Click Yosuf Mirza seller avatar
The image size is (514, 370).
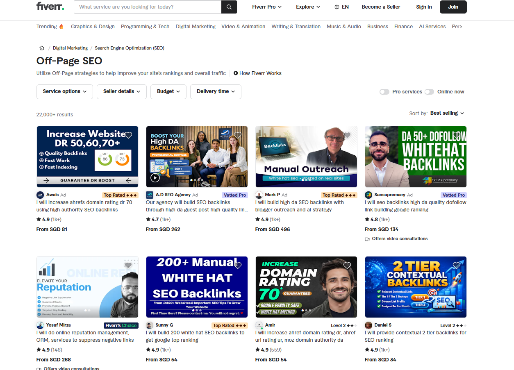click(40, 325)
